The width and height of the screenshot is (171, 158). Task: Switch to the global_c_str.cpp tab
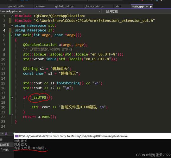tap(94, 6)
